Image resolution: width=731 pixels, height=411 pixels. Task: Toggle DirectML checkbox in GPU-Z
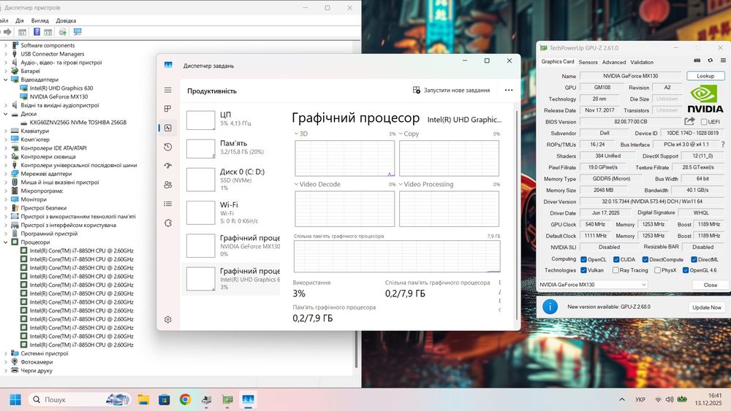694,259
